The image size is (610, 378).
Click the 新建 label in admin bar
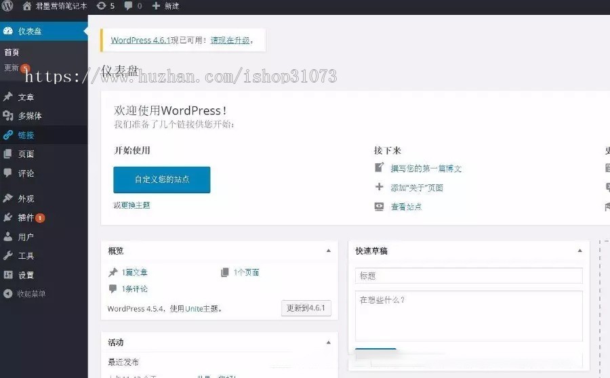point(171,6)
